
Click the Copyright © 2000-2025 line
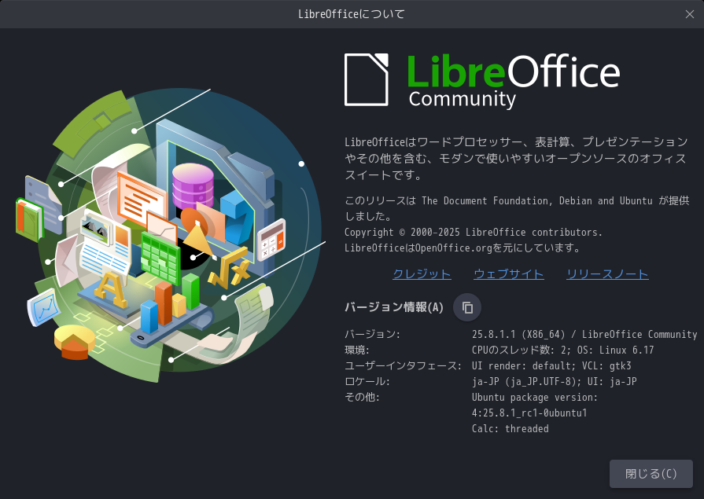[474, 232]
